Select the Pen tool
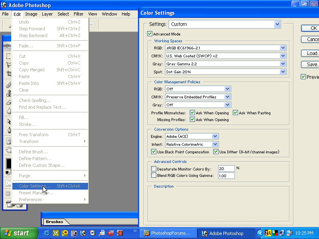Screen dimensions: 319x239 tap(9, 130)
